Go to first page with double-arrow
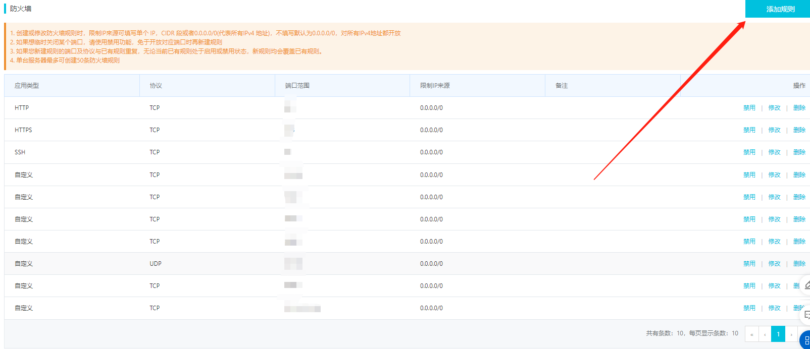This screenshot has width=810, height=349. tap(751, 334)
